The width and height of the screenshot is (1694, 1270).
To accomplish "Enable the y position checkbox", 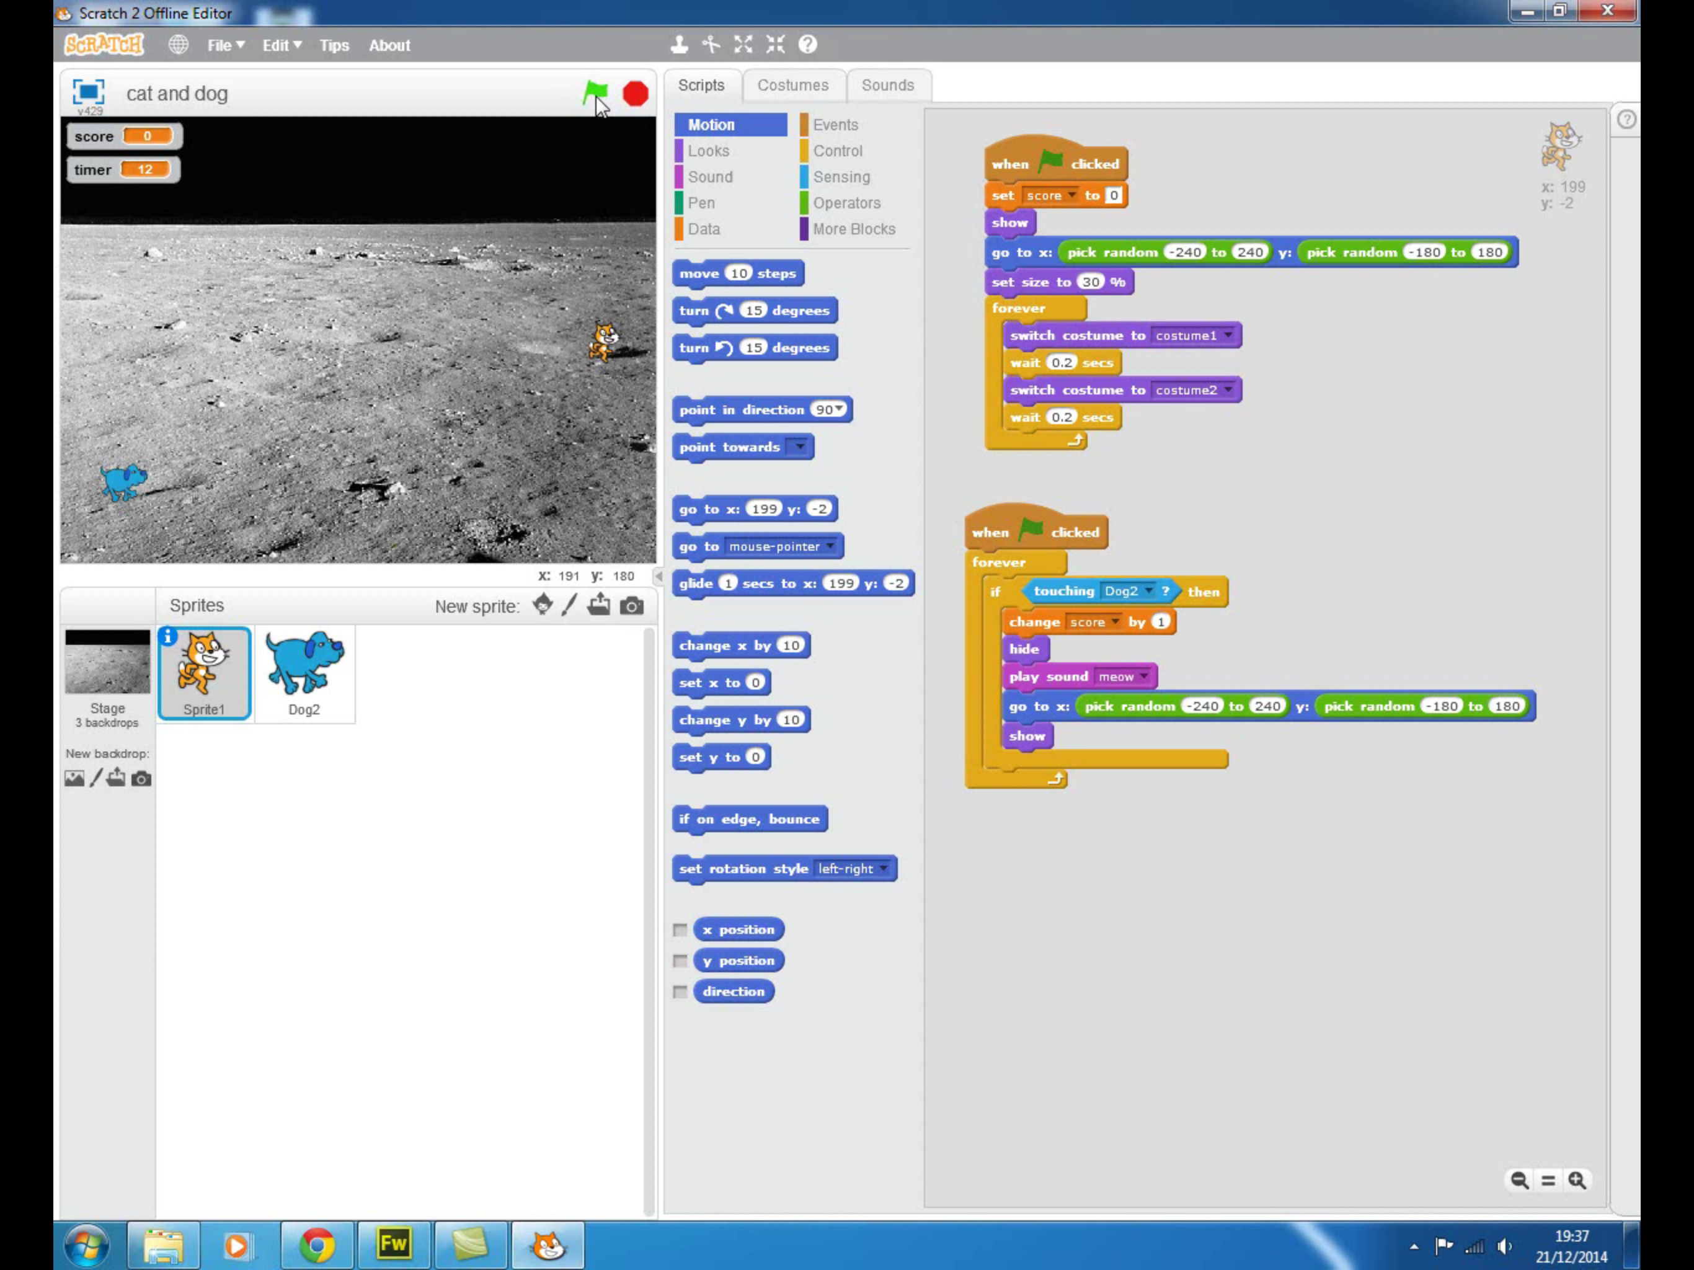I will coord(680,961).
